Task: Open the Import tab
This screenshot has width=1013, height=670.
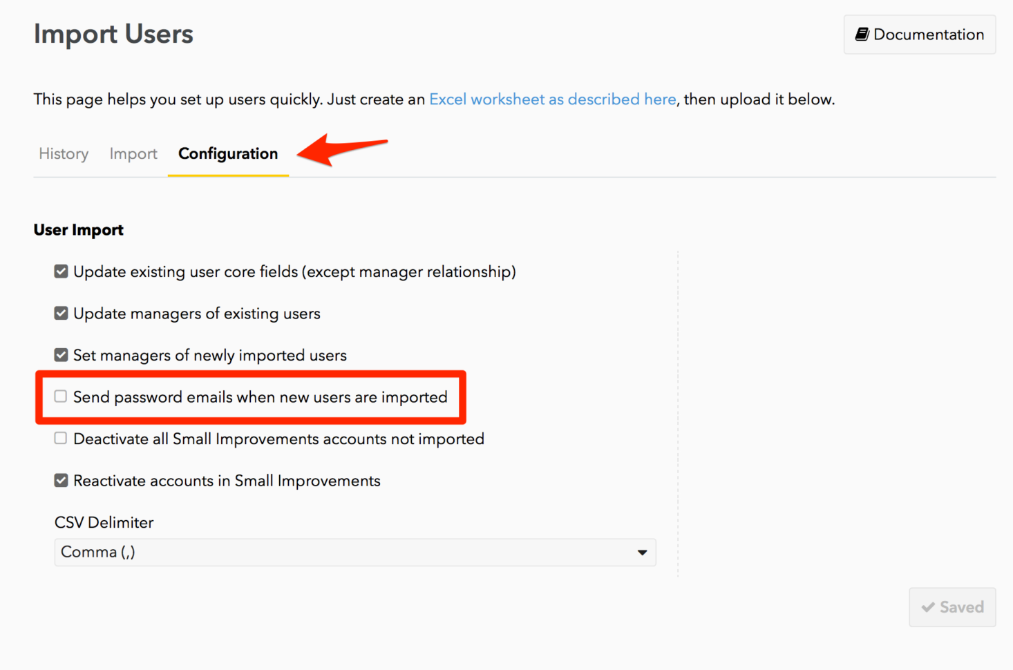Action: coord(133,154)
